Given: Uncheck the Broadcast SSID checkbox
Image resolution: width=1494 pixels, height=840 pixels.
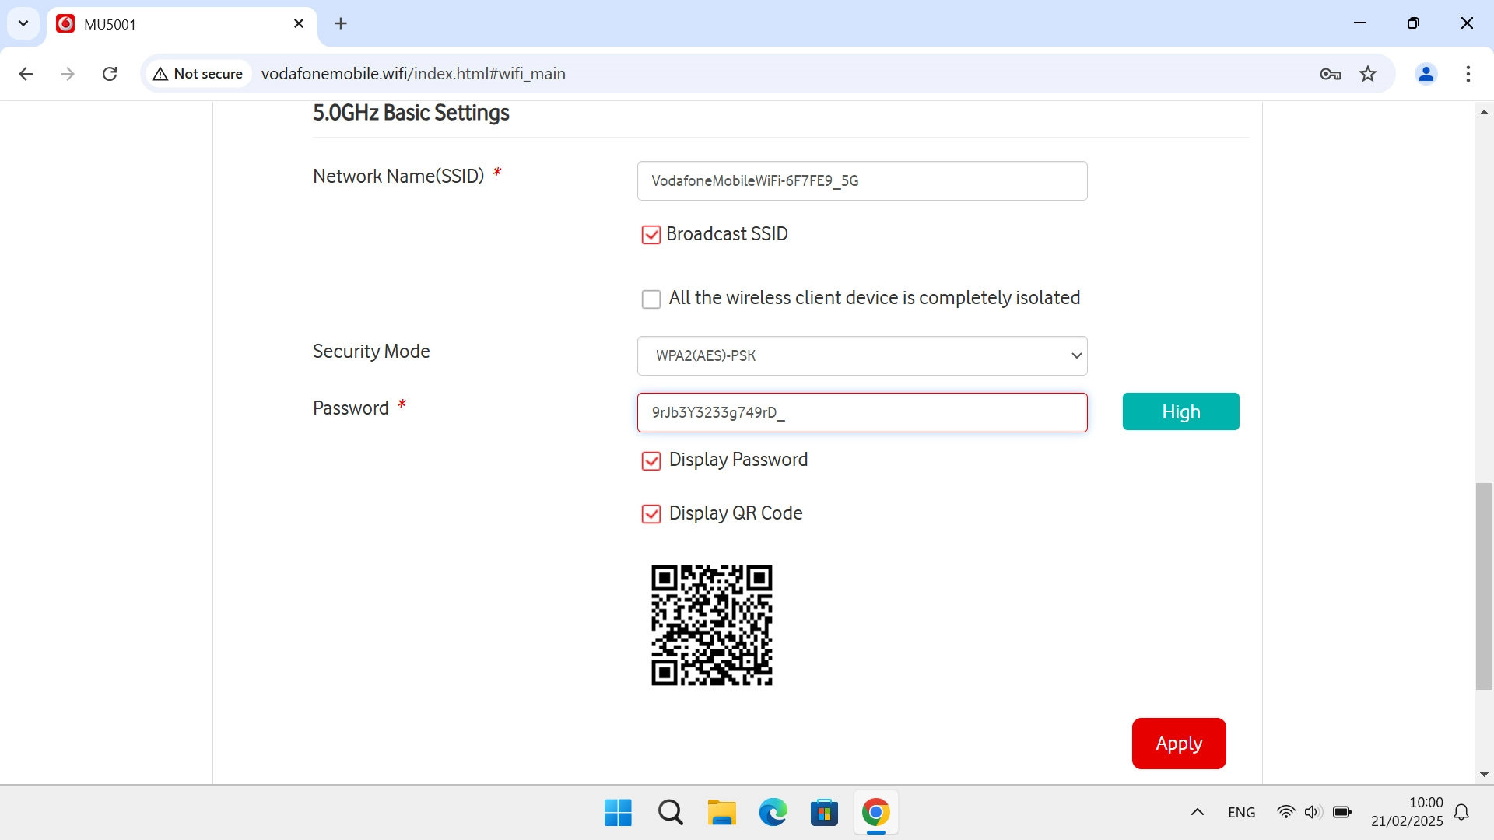Looking at the screenshot, I should coord(651,235).
